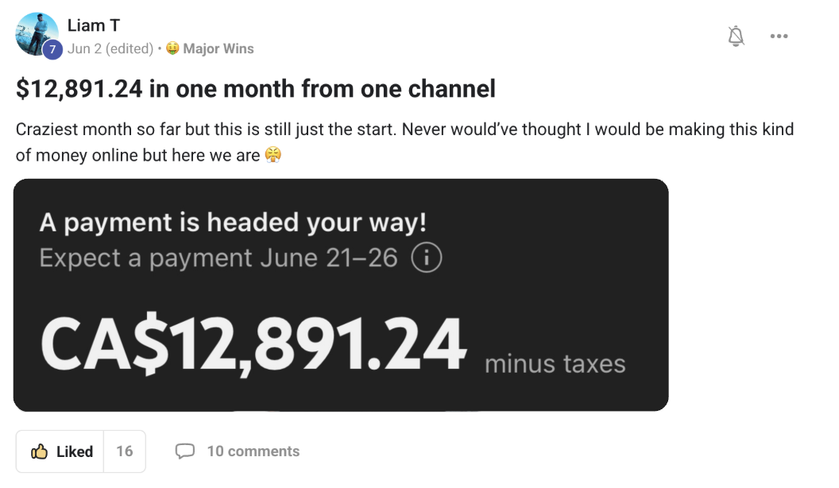Click the 'A payment is headed your way!' heading

point(233,223)
